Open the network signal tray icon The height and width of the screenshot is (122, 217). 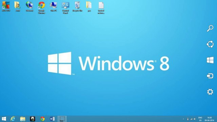(191, 119)
